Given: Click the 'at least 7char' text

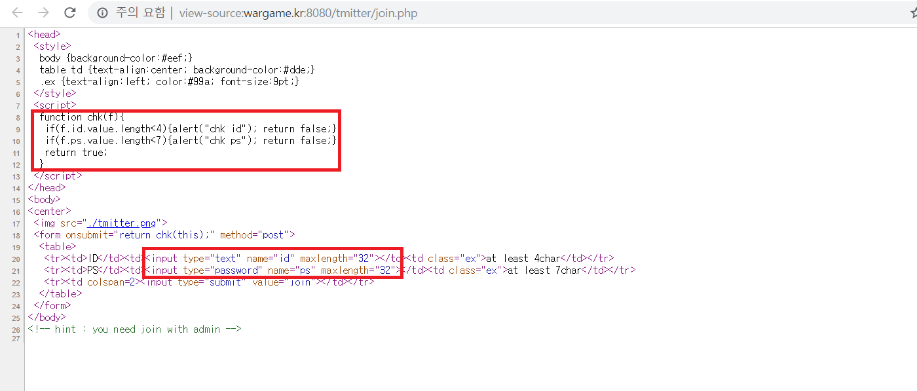Looking at the screenshot, I should coord(544,270).
